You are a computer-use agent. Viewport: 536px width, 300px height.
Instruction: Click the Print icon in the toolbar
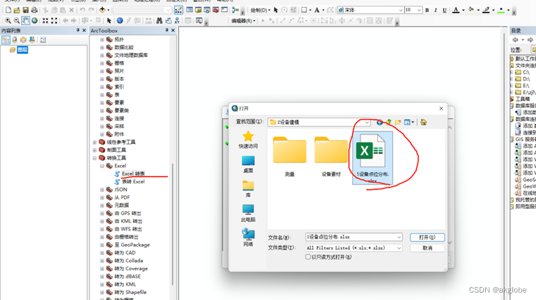[x=34, y=10]
